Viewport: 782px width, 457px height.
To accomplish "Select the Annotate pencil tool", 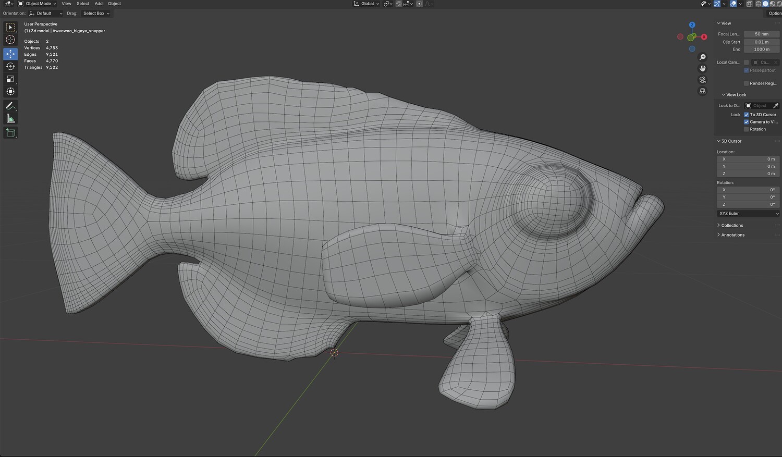I will click(x=10, y=106).
